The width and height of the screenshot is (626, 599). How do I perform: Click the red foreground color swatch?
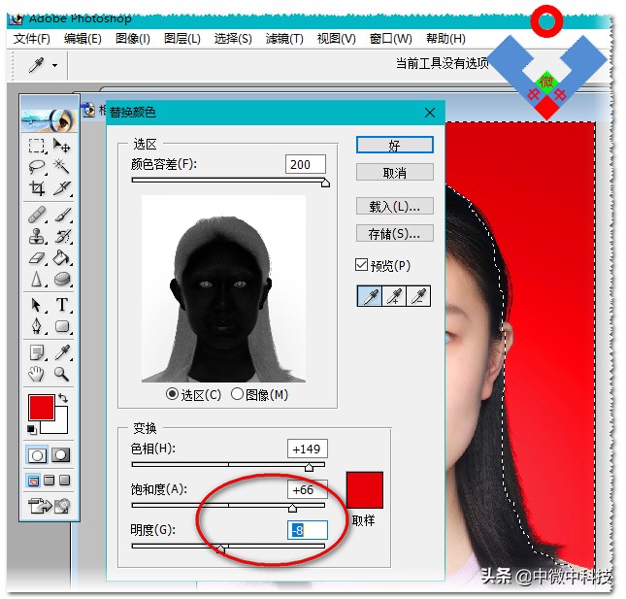point(41,407)
